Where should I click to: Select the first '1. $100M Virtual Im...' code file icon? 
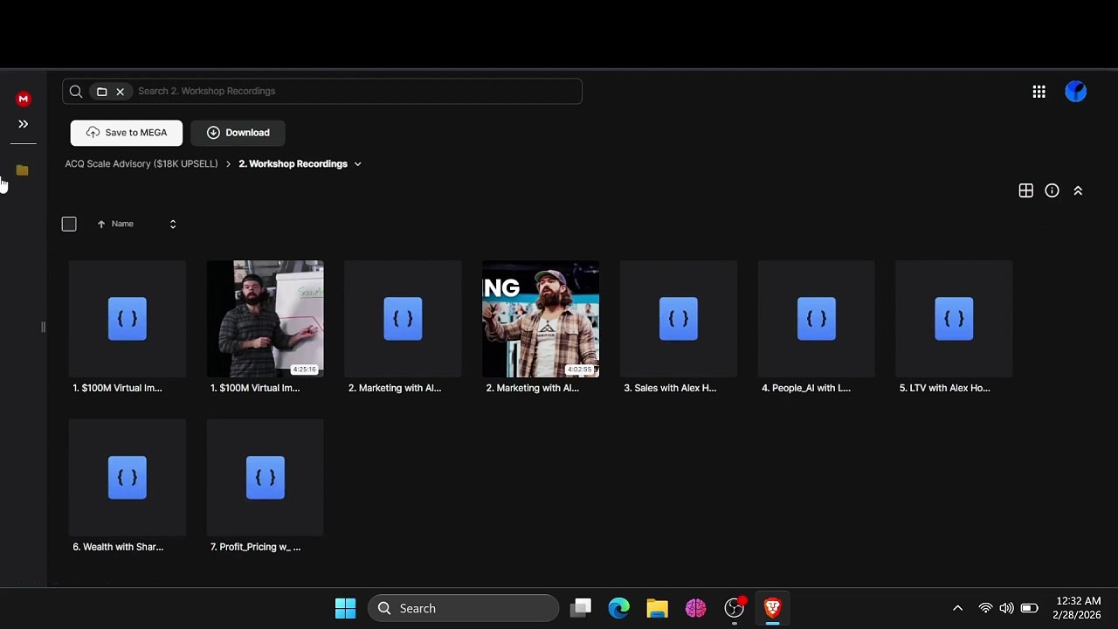tap(128, 319)
